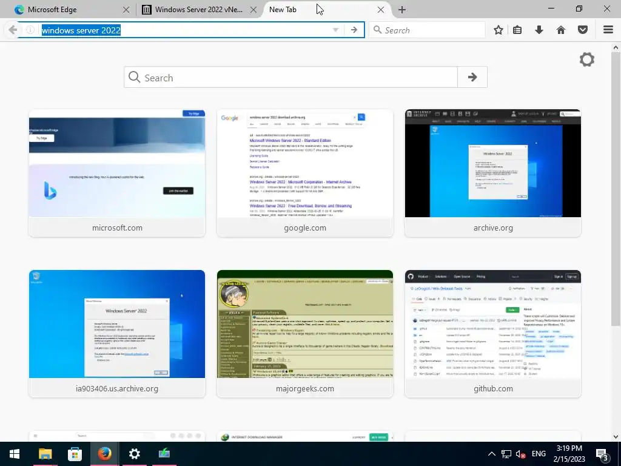Open the archive.org top site tile

click(493, 173)
